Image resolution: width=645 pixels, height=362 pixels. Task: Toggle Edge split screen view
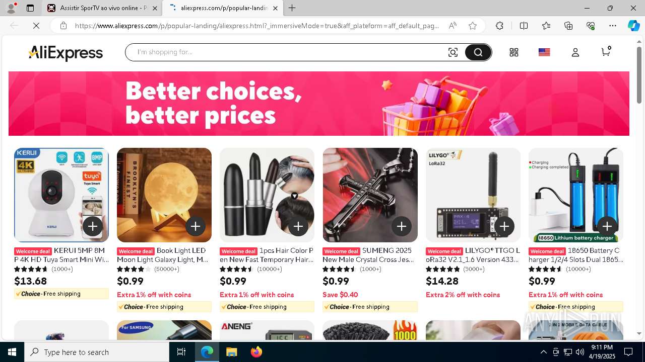[524, 26]
